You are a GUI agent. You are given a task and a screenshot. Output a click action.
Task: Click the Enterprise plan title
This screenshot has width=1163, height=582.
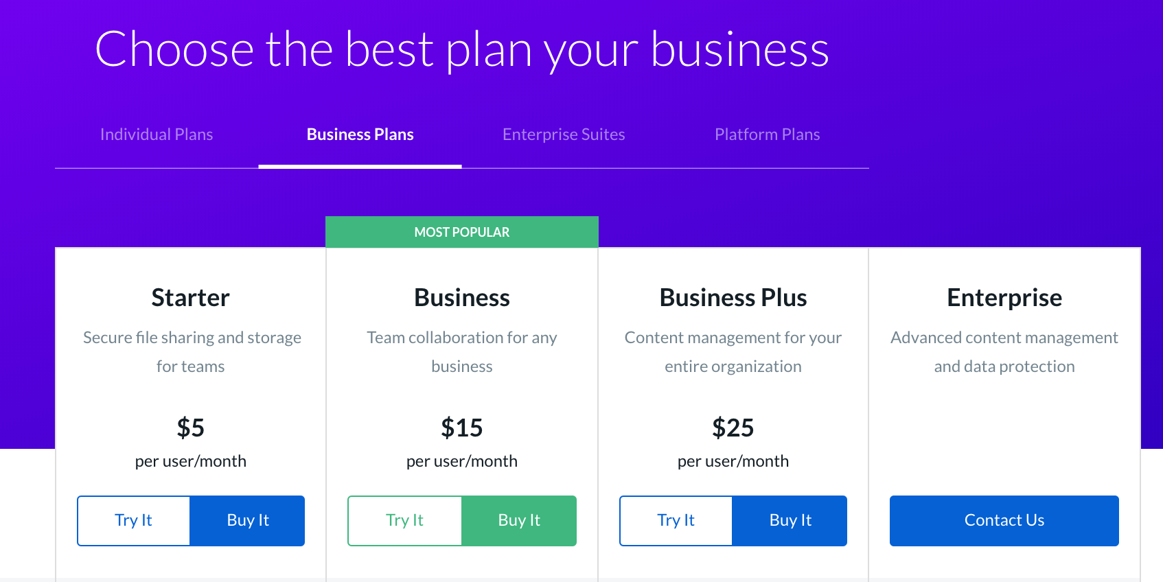1004,298
